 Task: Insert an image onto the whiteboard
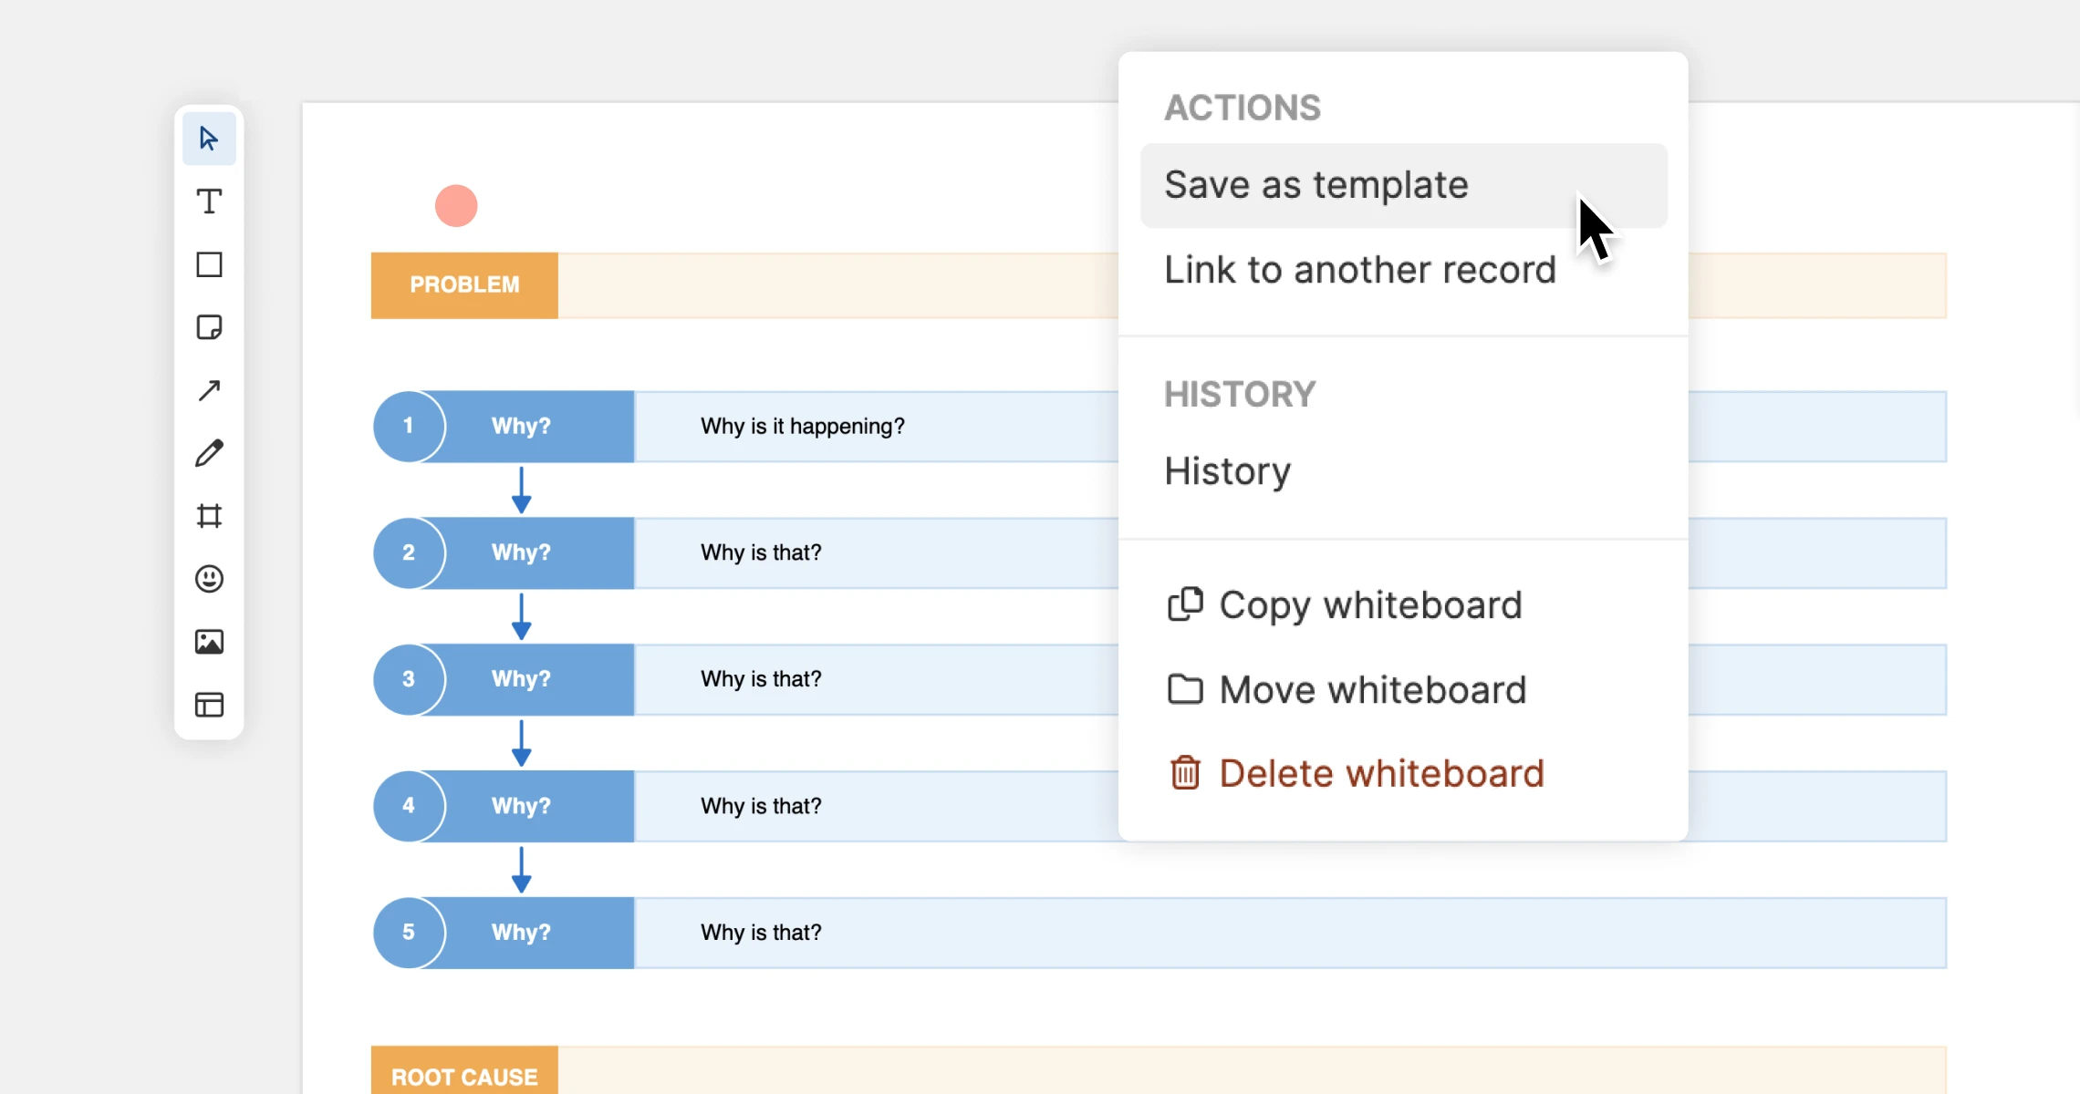point(209,642)
